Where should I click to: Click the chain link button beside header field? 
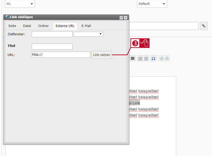pos(204,26)
